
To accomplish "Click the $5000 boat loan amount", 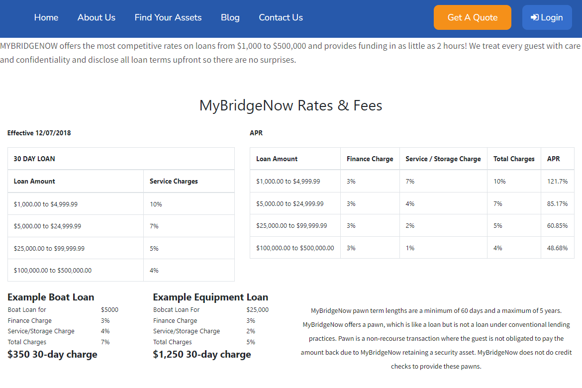I will point(109,310).
